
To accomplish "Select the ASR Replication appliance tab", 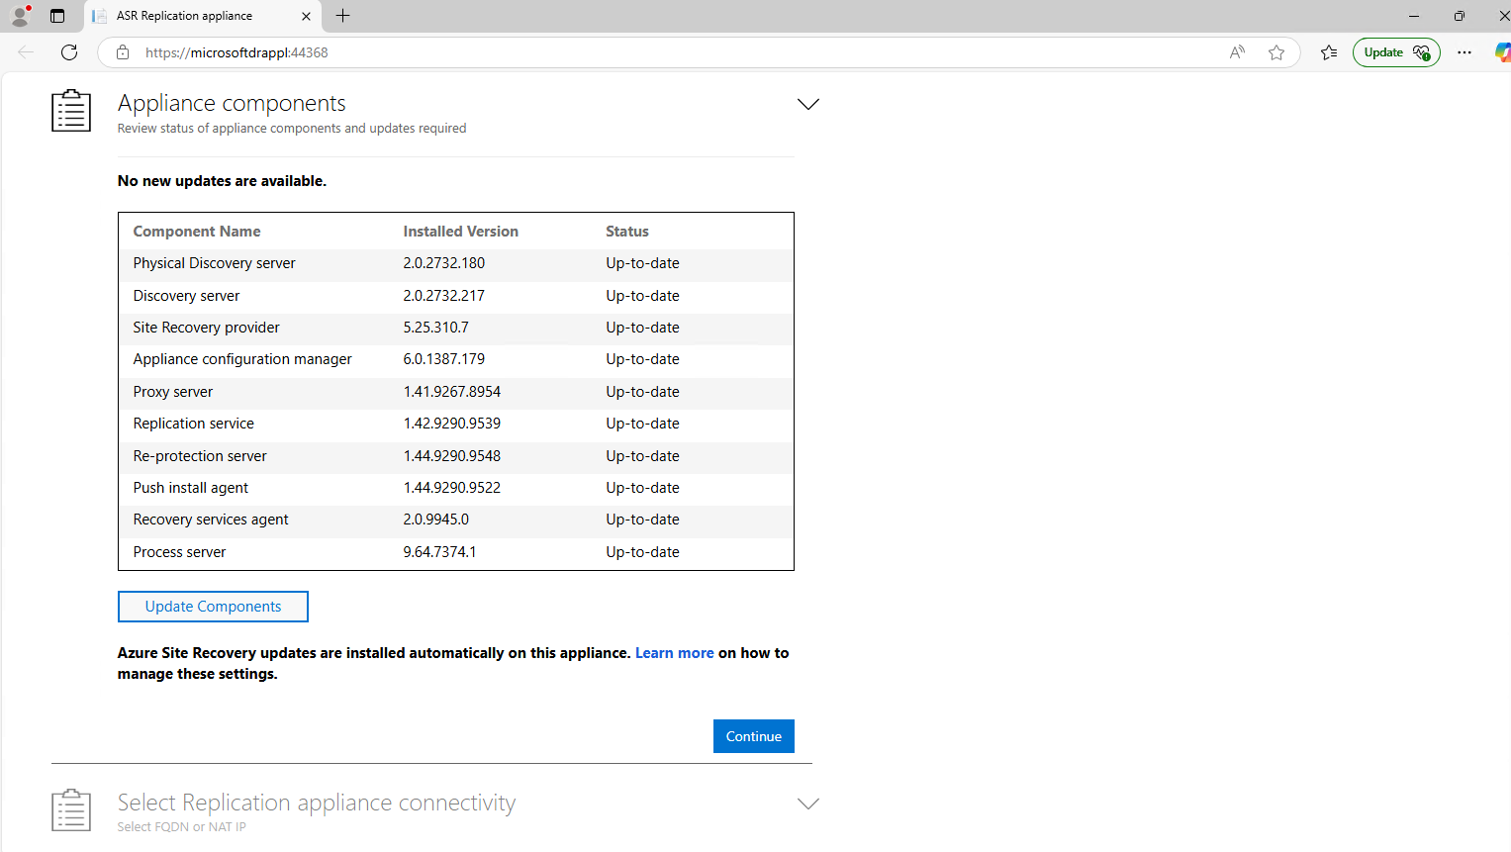I will (203, 16).
